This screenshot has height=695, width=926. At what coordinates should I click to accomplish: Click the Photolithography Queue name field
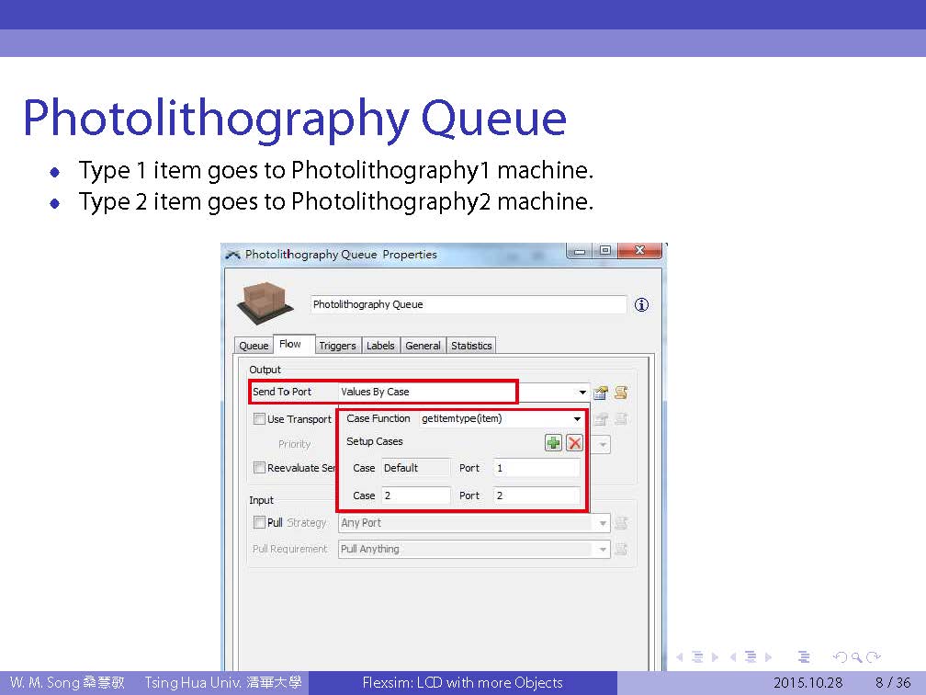click(x=467, y=304)
